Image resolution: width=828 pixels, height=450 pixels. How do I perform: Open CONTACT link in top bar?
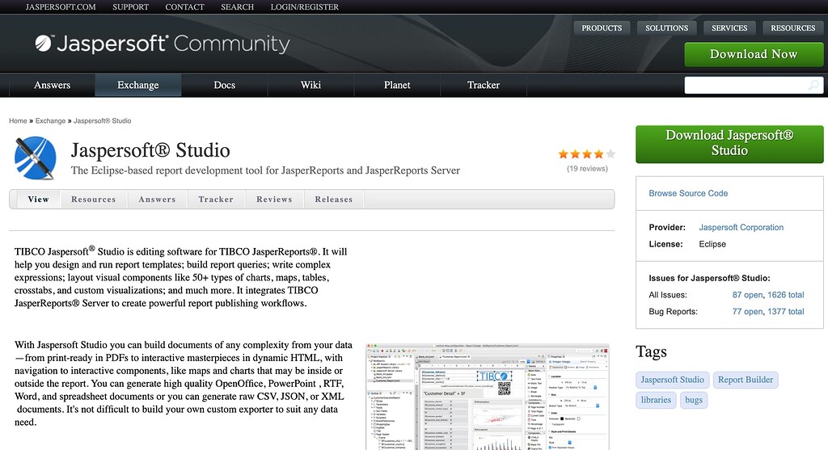pos(185,6)
